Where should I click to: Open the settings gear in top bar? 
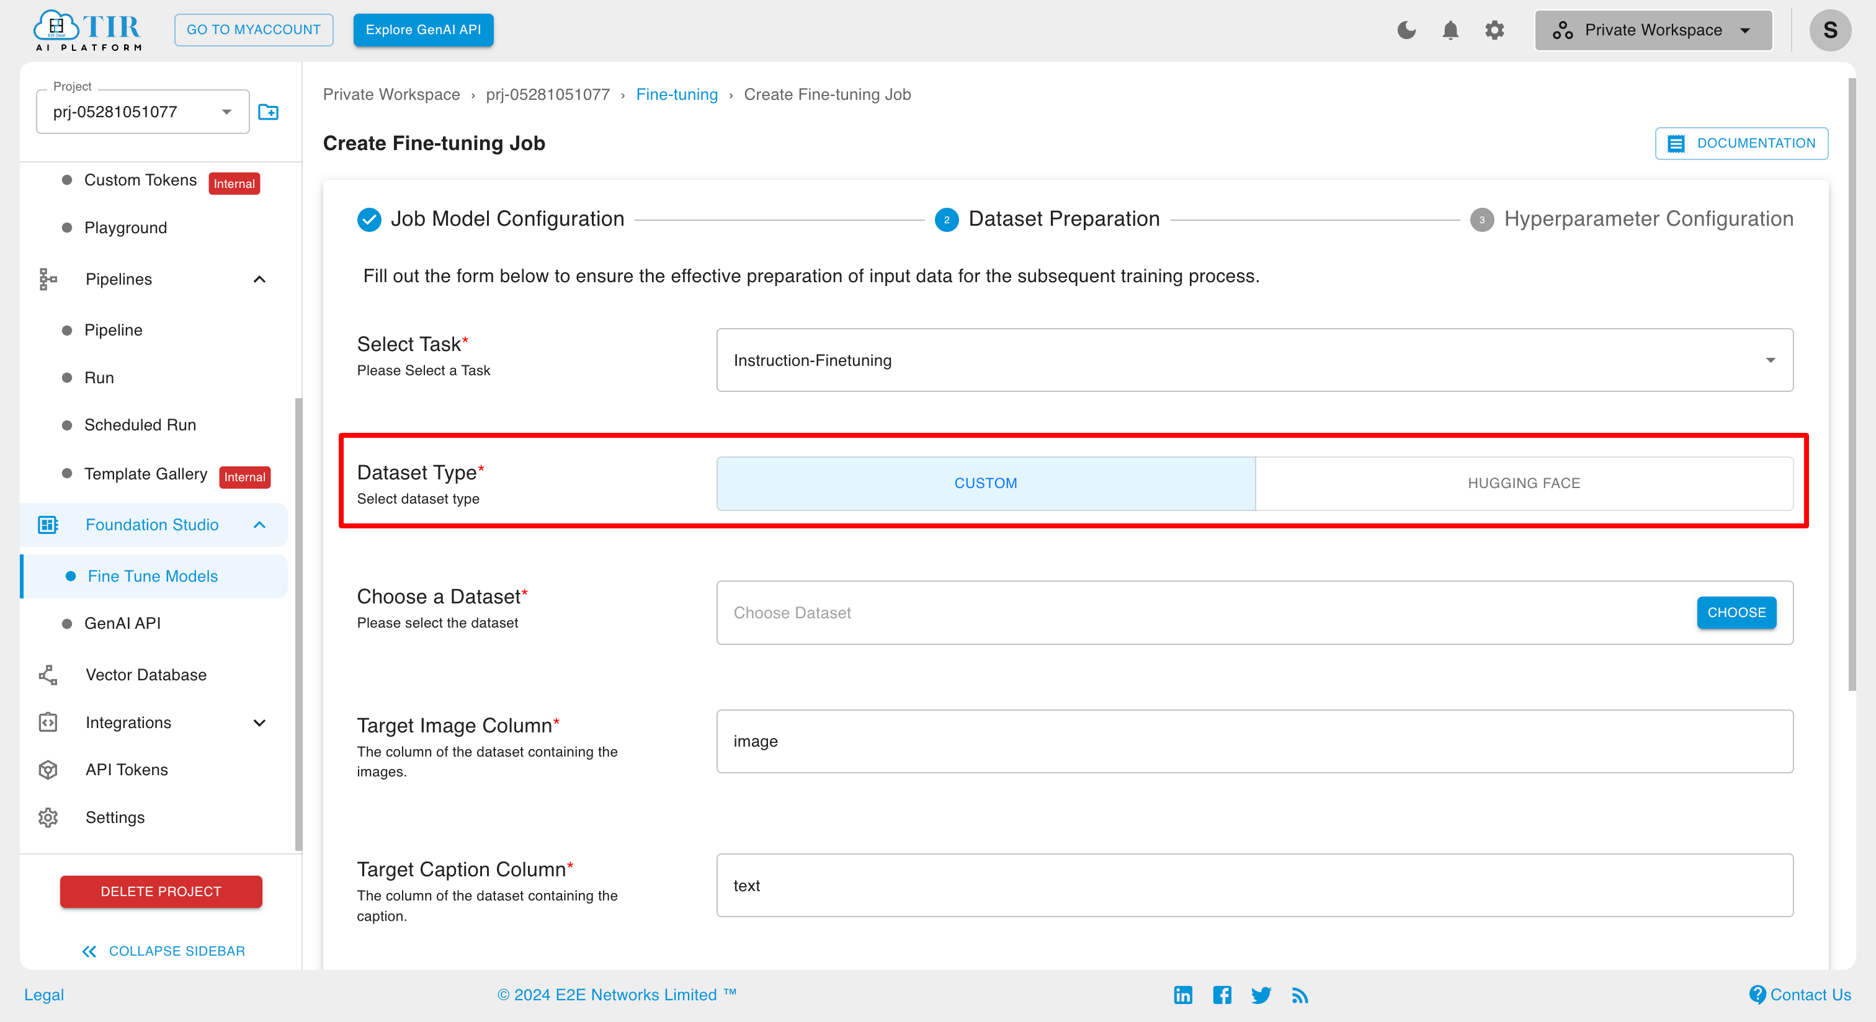coord(1494,30)
